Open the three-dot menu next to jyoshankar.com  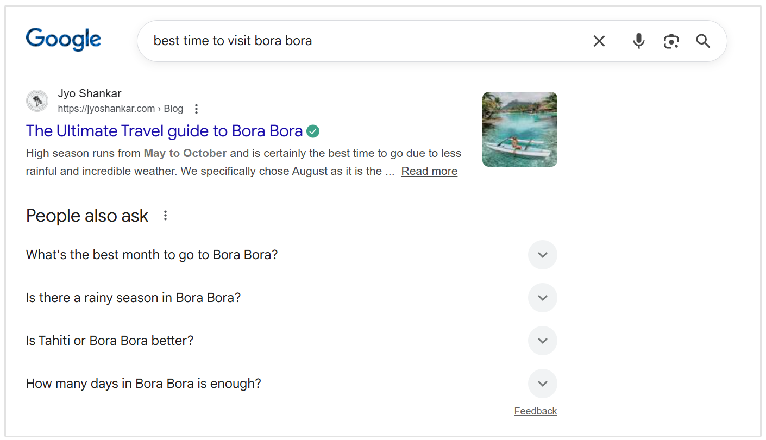196,109
